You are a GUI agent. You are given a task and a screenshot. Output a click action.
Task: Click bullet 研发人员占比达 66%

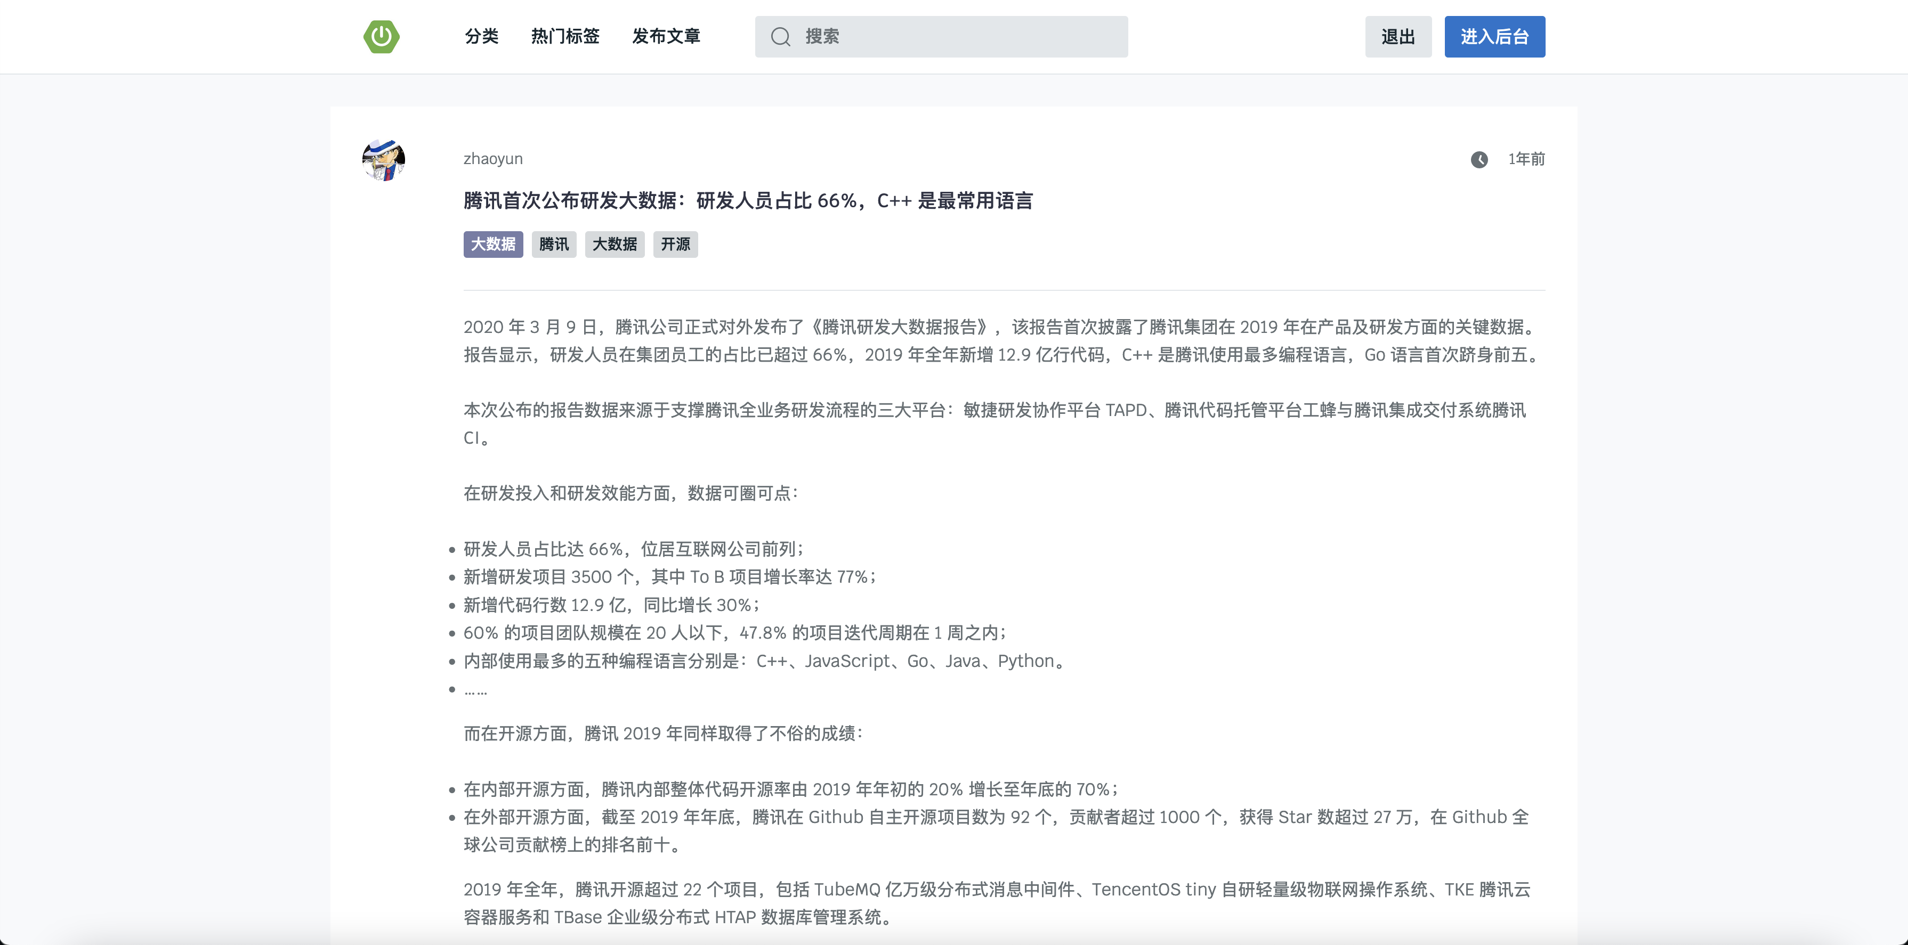pos(634,549)
